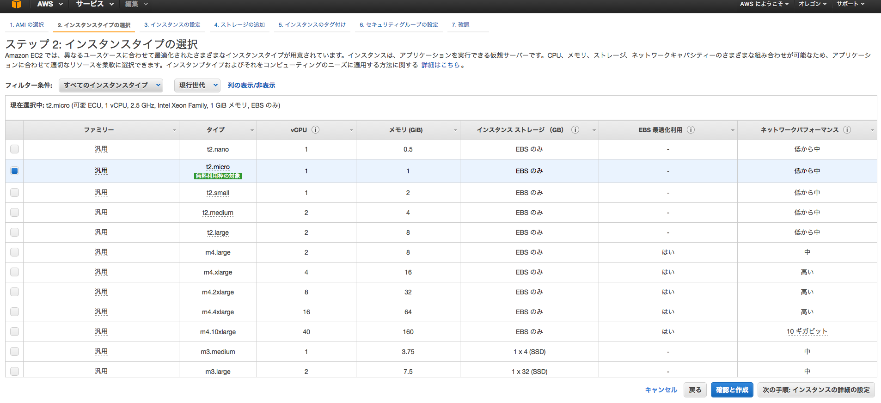Open instance storage column info icon
Viewport: 881px width, 403px height.
click(575, 130)
